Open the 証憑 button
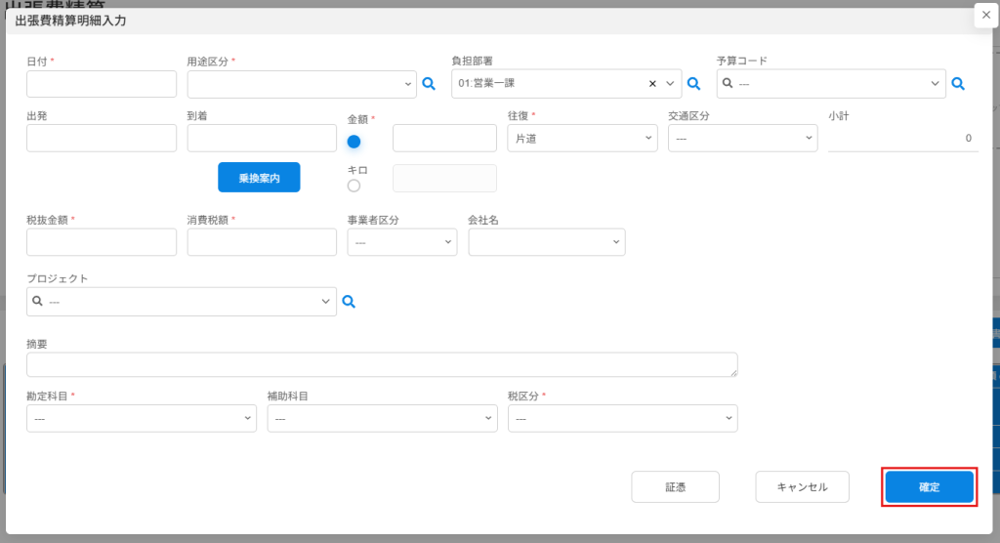The image size is (1000, 543). coord(675,486)
